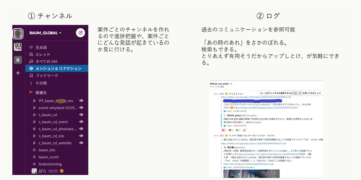Toggle the green heart reaction
This screenshot has height=180, width=361.
(x=238, y=130)
